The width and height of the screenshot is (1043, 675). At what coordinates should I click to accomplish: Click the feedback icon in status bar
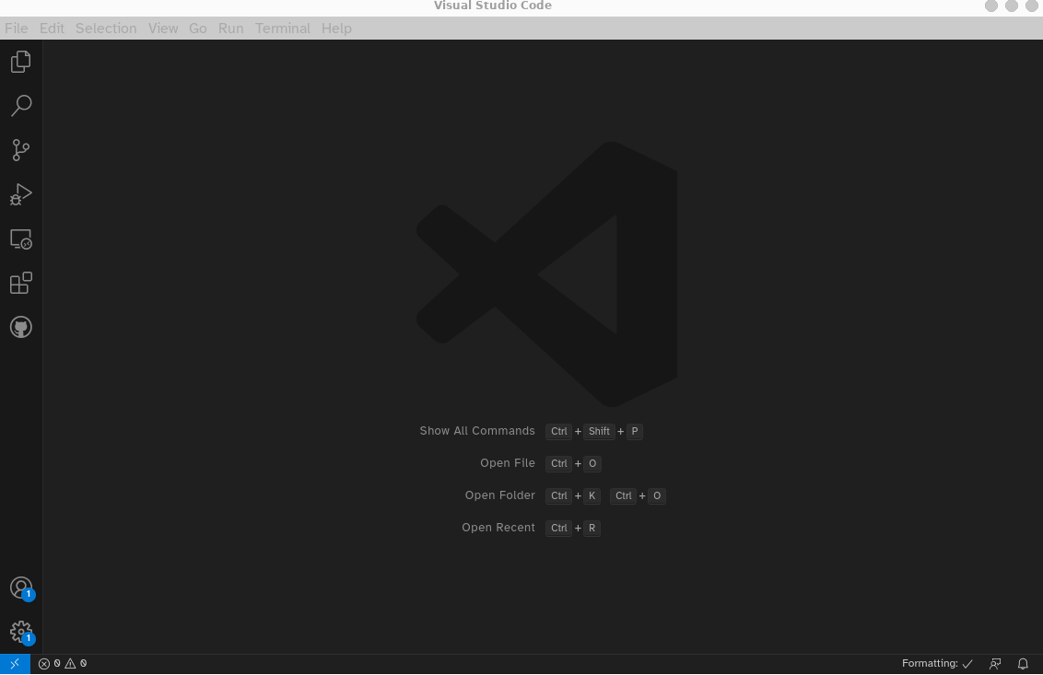[x=995, y=664]
